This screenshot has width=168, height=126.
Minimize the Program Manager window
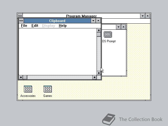click(x=143, y=16)
